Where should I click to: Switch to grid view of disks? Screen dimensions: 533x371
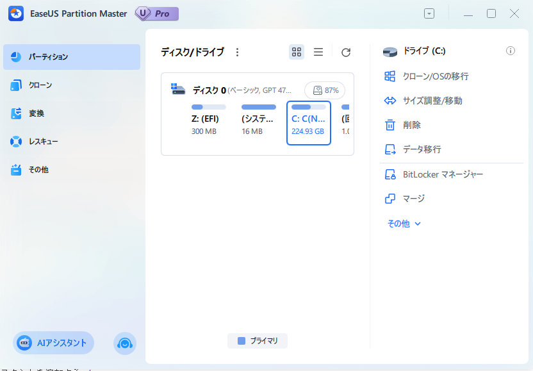[x=296, y=52]
